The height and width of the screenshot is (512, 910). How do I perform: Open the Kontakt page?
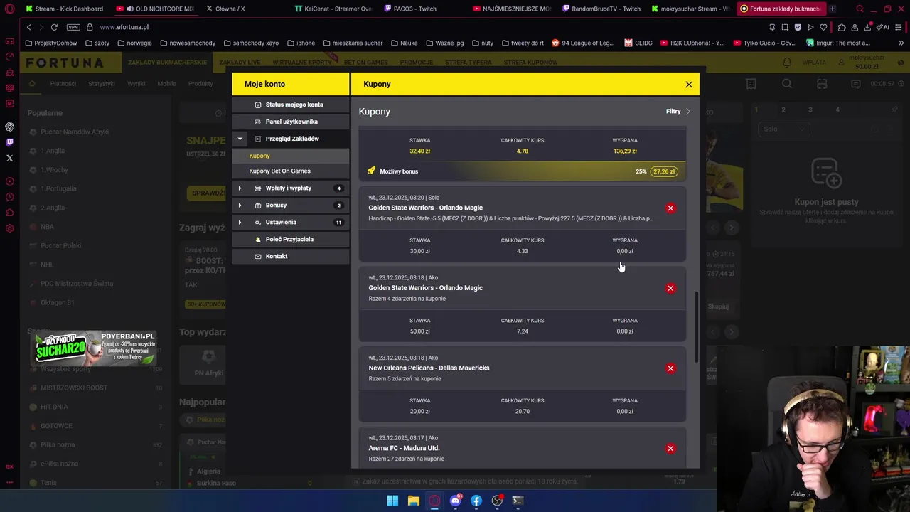291,257
